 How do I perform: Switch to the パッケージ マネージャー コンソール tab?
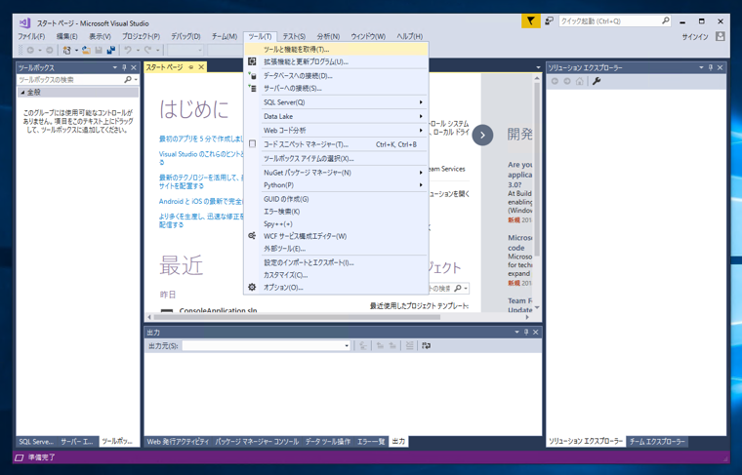click(x=257, y=442)
